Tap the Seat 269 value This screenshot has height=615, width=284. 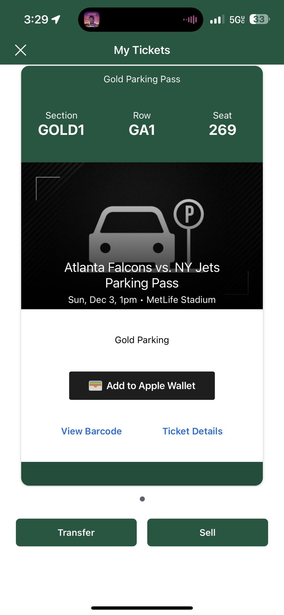click(x=222, y=130)
